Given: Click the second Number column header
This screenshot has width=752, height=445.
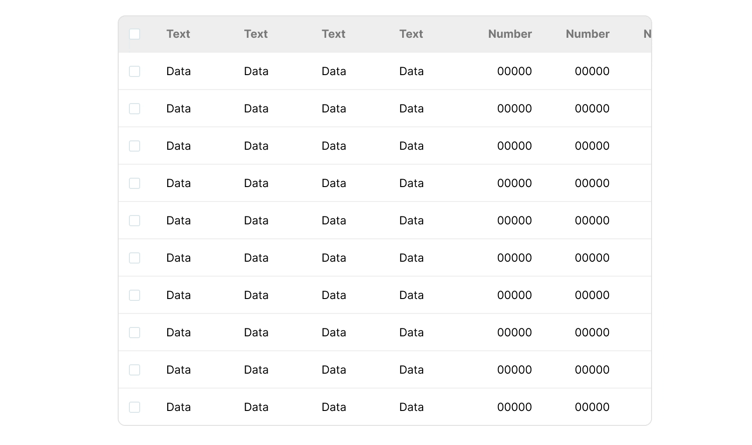Looking at the screenshot, I should (588, 34).
